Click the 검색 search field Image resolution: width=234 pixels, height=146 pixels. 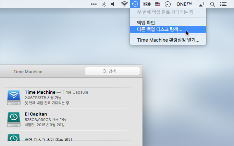pos(112,71)
